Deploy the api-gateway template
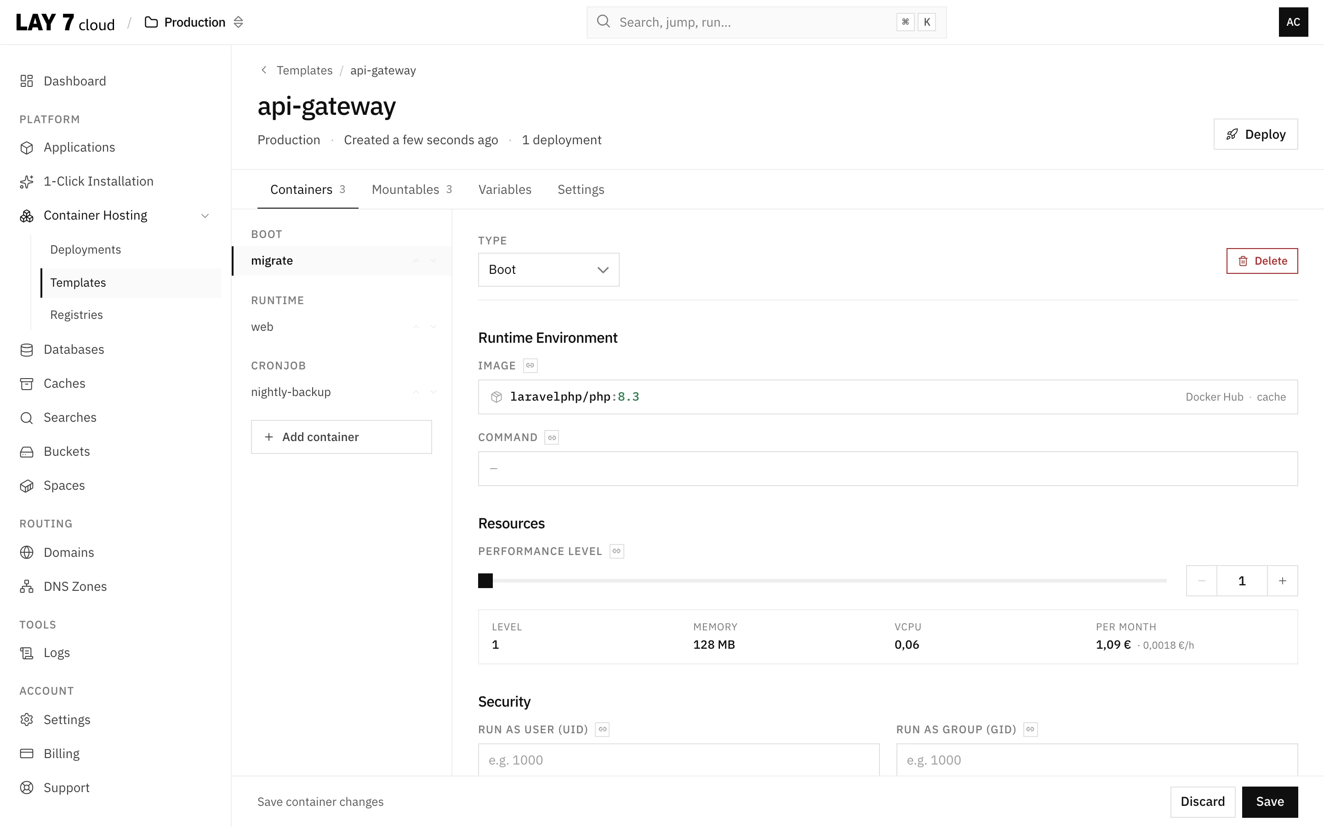1324x827 pixels. point(1255,134)
